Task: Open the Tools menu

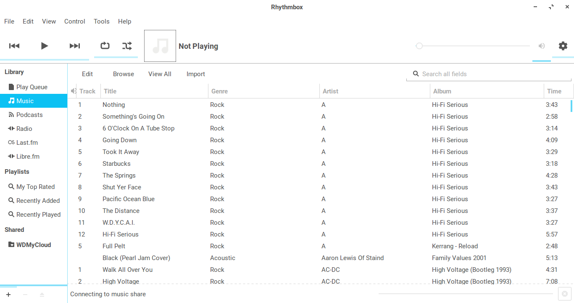Action: pos(102,21)
